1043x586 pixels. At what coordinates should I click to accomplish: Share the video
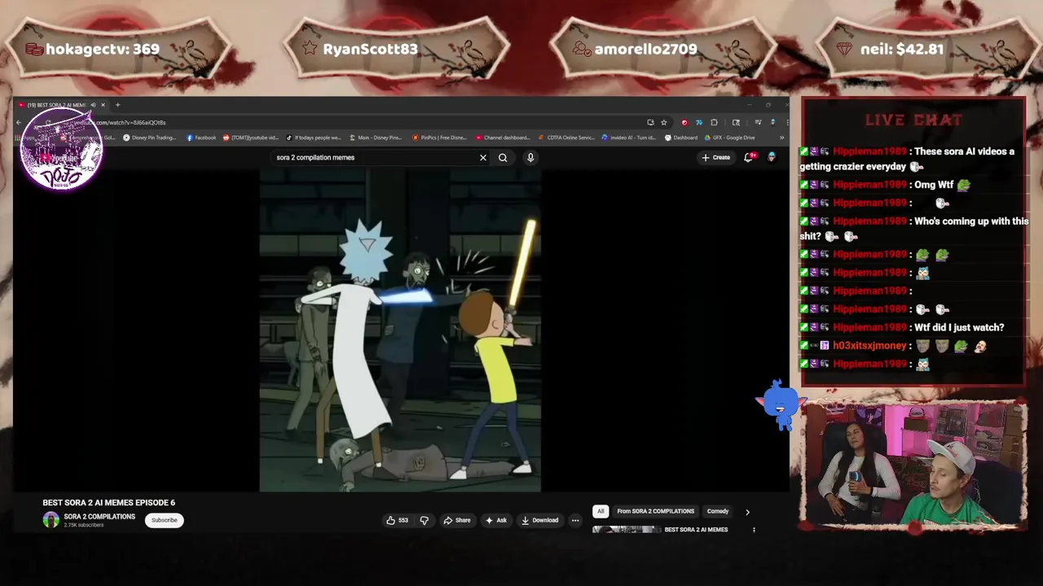pyautogui.click(x=457, y=520)
